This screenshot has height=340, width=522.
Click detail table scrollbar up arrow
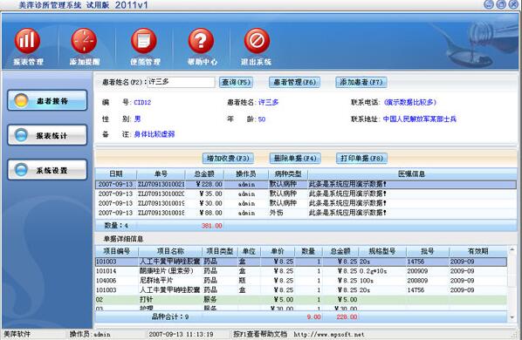[x=512, y=249]
